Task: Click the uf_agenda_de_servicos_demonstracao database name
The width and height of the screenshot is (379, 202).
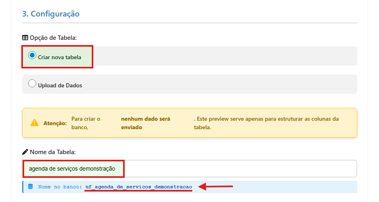Action: pos(138,187)
